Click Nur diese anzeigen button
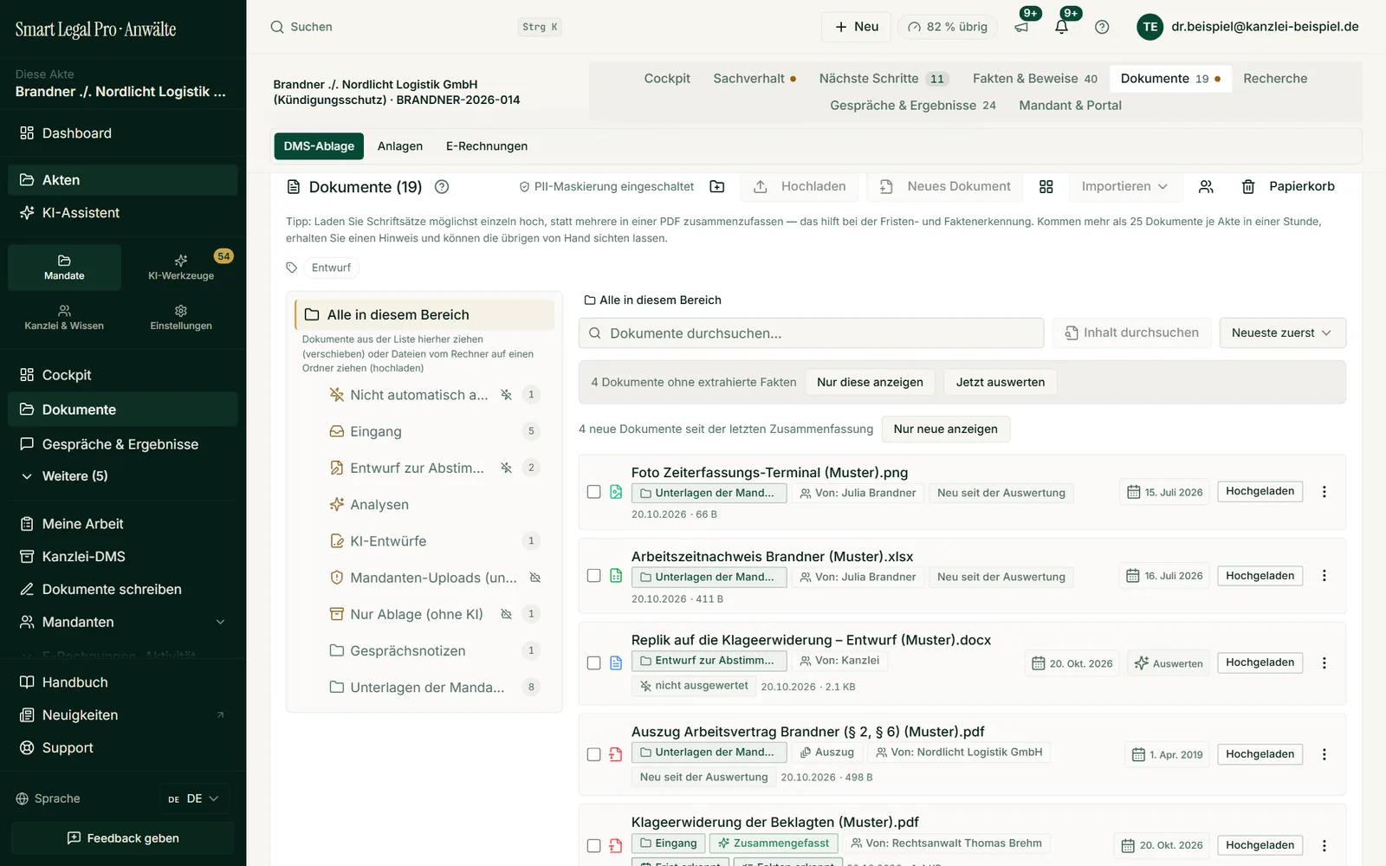1386x866 pixels. tap(870, 382)
